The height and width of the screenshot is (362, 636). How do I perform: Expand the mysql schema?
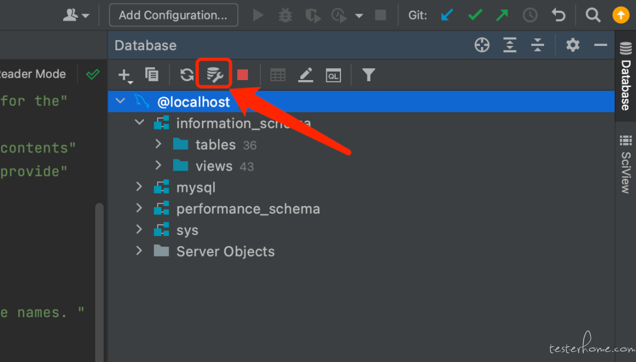(x=139, y=187)
